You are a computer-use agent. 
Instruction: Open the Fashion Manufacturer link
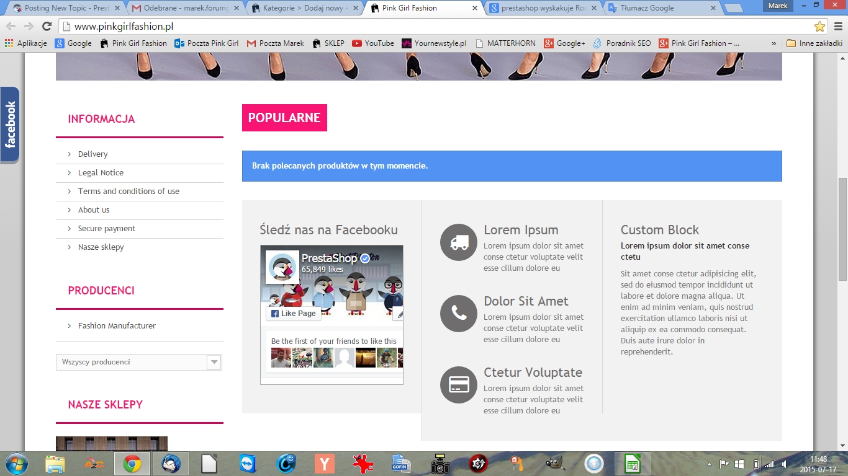[x=117, y=326]
